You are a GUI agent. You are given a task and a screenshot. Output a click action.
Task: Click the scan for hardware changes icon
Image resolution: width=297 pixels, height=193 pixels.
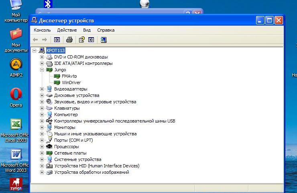point(104,40)
